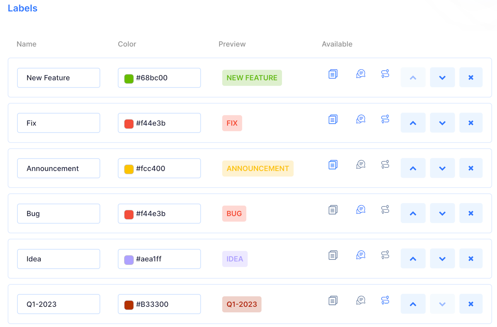Image resolution: width=497 pixels, height=327 pixels.
Task: Toggle feedback availability for Announcement label
Action: 361,165
